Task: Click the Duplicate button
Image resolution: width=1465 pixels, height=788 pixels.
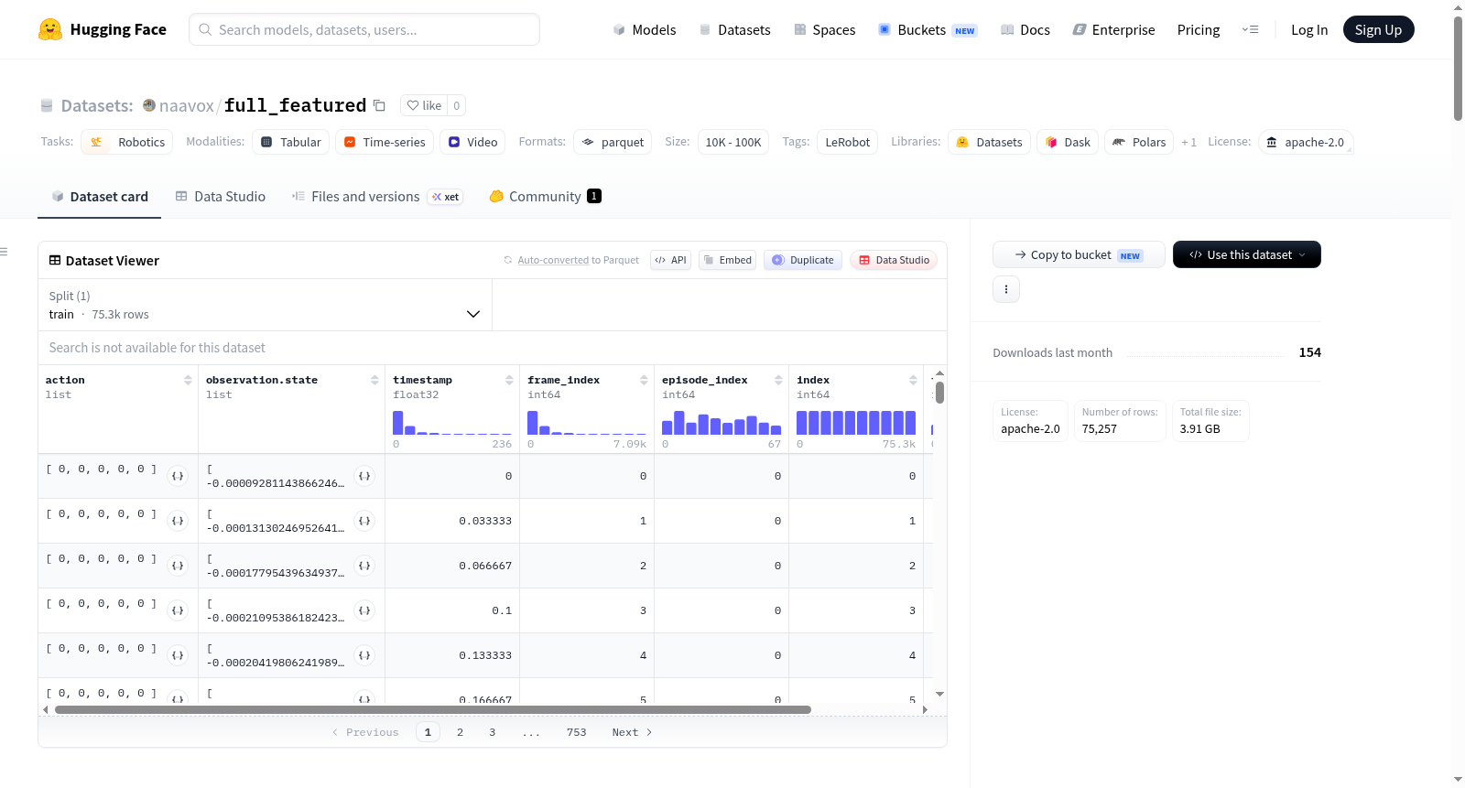Action: (803, 260)
